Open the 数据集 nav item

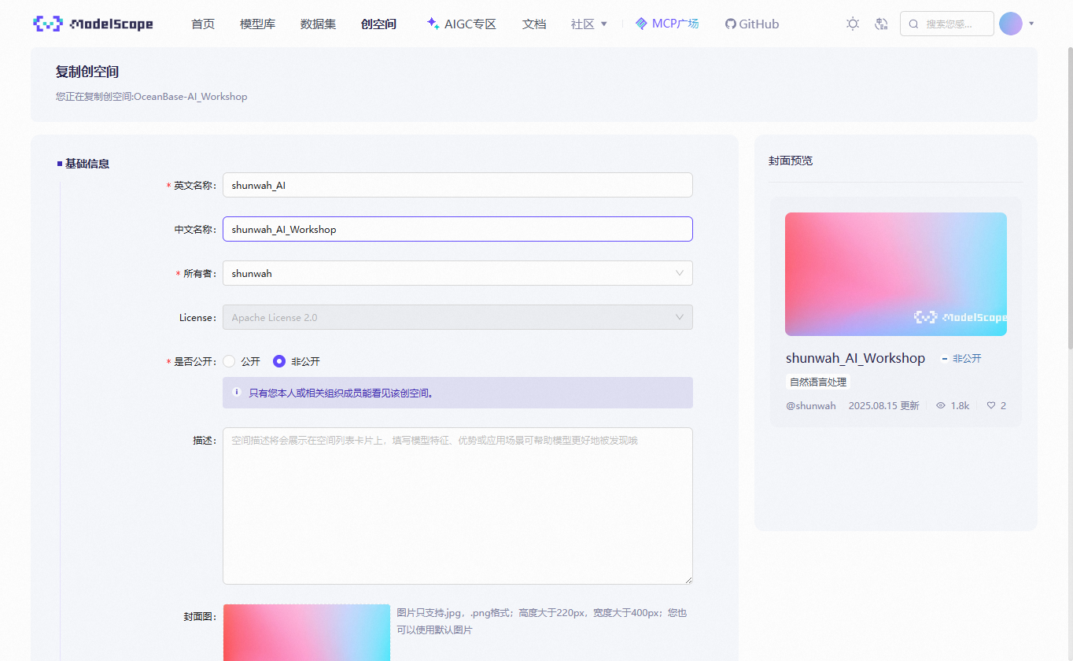pos(318,24)
